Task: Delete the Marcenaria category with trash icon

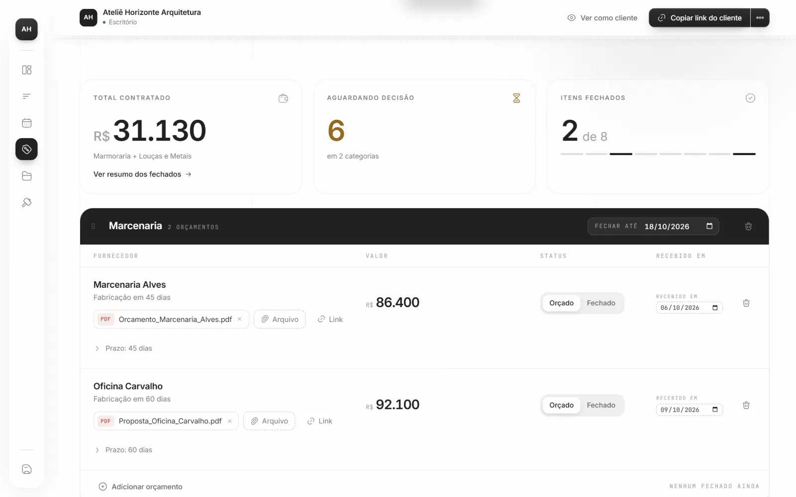Action: [748, 227]
